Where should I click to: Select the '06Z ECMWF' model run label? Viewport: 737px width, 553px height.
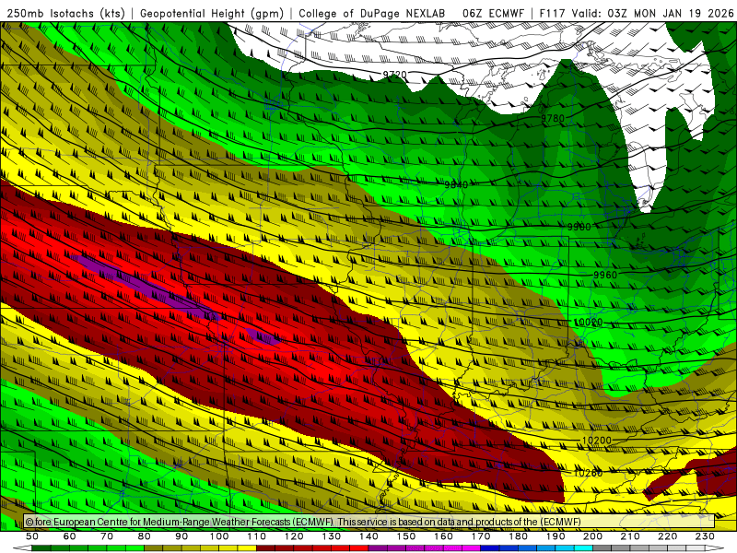click(493, 13)
